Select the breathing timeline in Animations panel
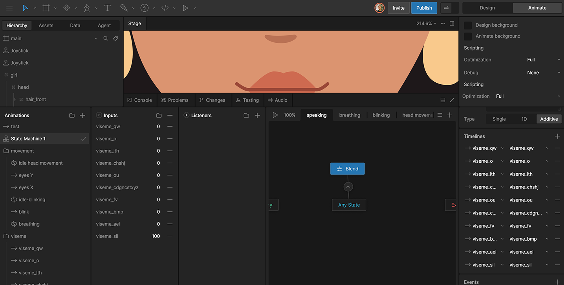Image resolution: width=564 pixels, height=285 pixels. point(29,224)
